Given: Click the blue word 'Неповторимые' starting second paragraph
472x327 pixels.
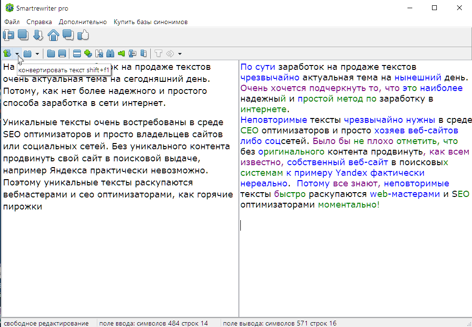Looking at the screenshot, I should point(274,120).
